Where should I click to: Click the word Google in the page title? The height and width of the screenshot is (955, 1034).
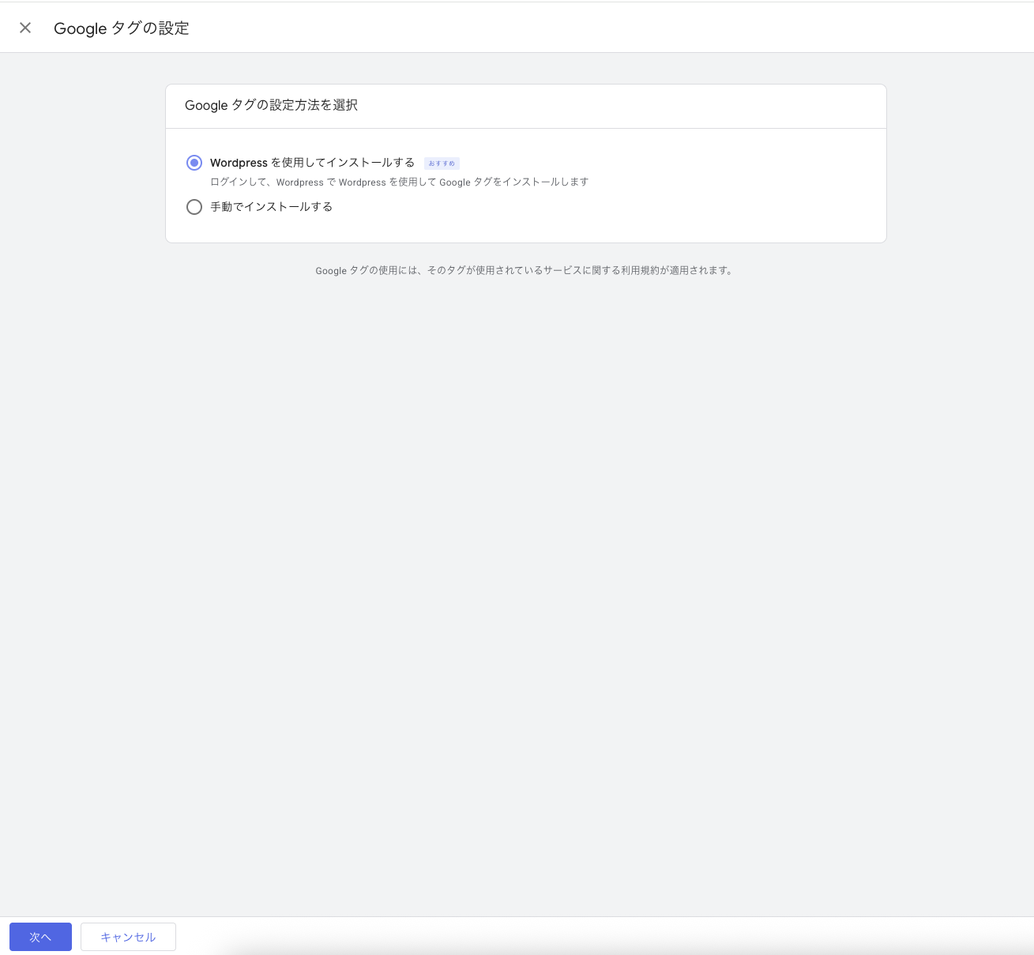[80, 28]
